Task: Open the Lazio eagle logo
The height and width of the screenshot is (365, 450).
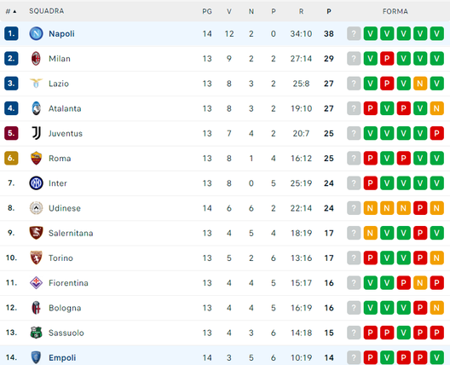Action: [x=36, y=84]
